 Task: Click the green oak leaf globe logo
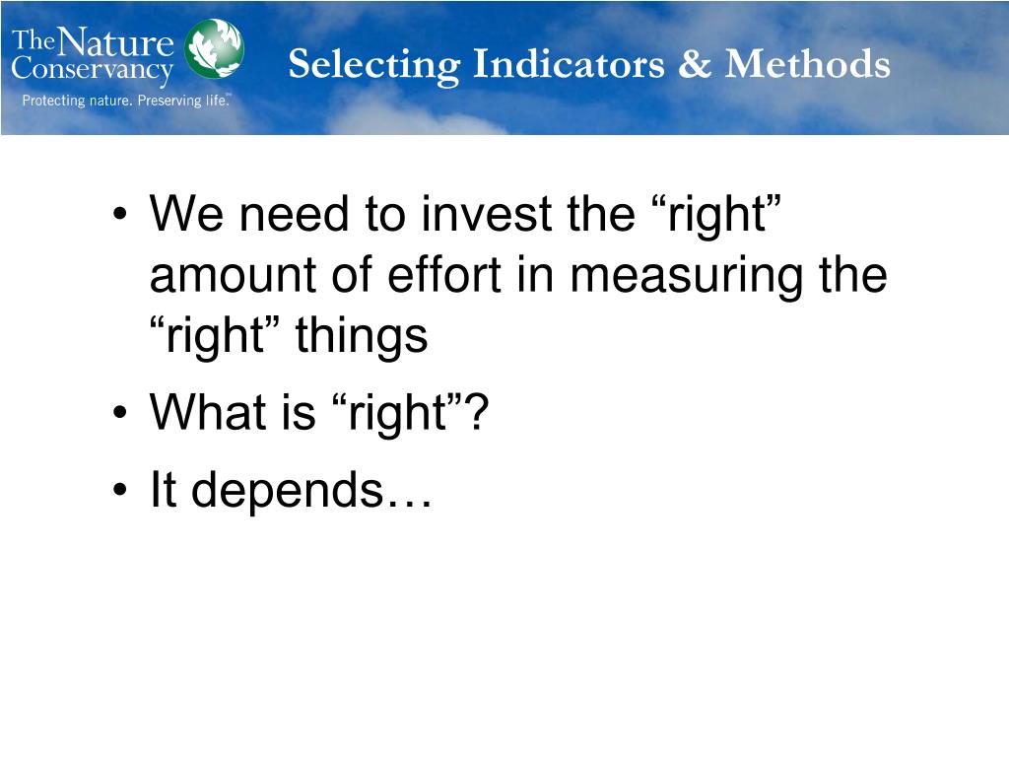tap(214, 49)
